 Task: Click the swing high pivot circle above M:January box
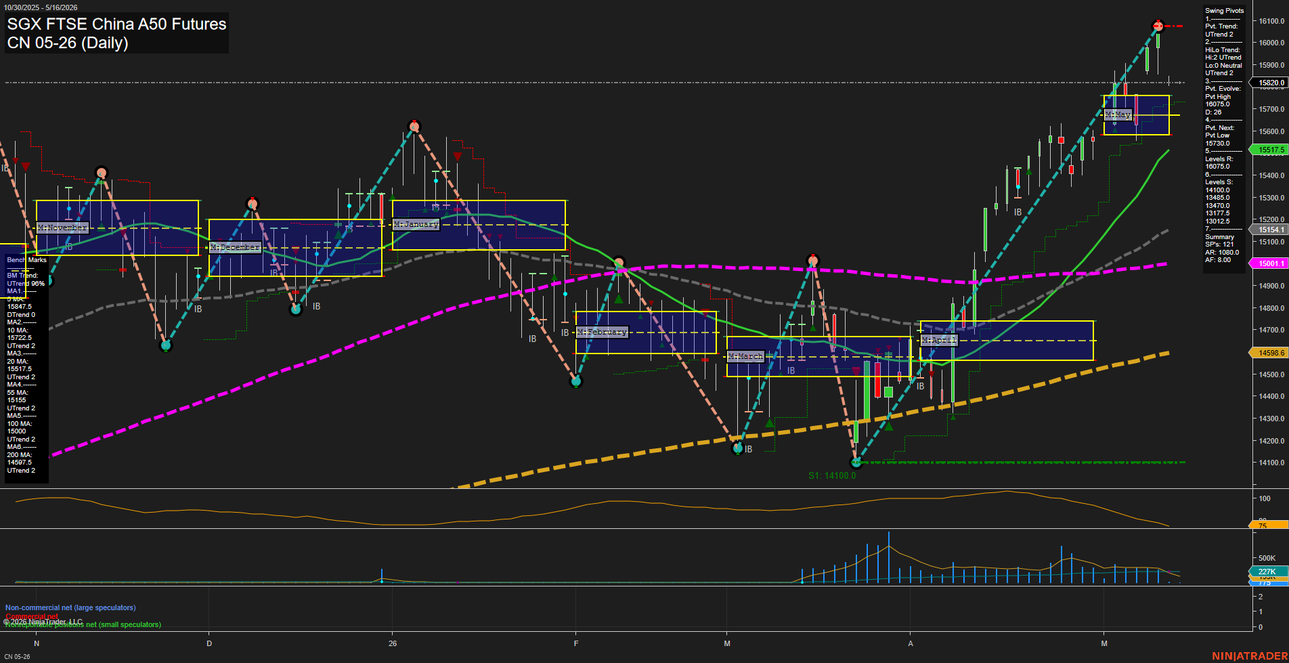(414, 126)
